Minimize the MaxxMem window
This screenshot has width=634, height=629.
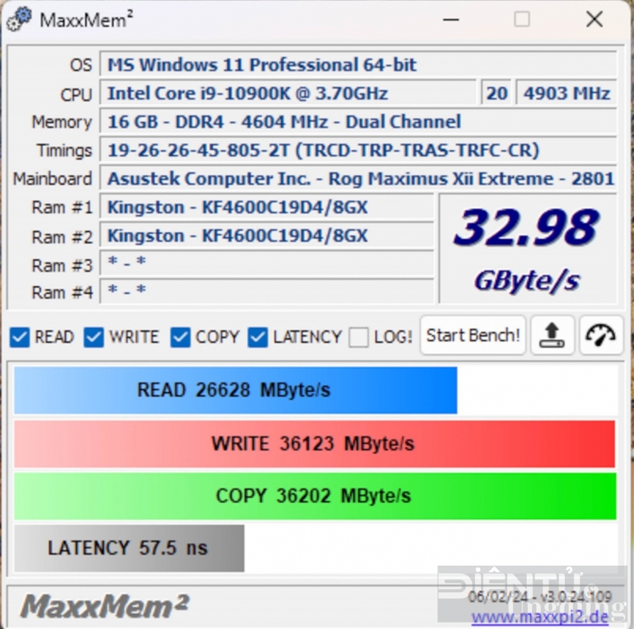[x=451, y=19]
